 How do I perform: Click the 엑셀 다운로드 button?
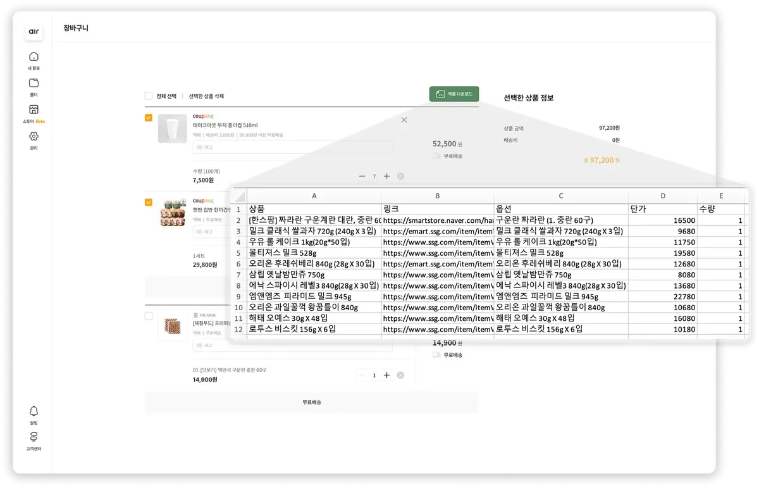454,94
